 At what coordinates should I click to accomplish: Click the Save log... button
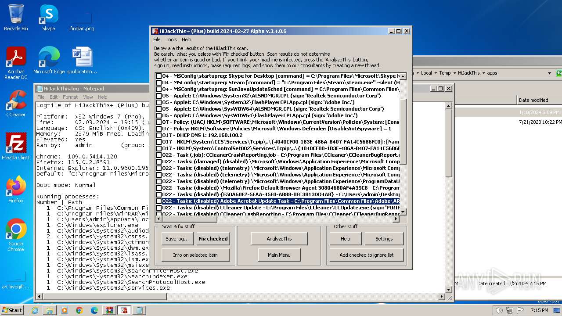click(x=177, y=239)
